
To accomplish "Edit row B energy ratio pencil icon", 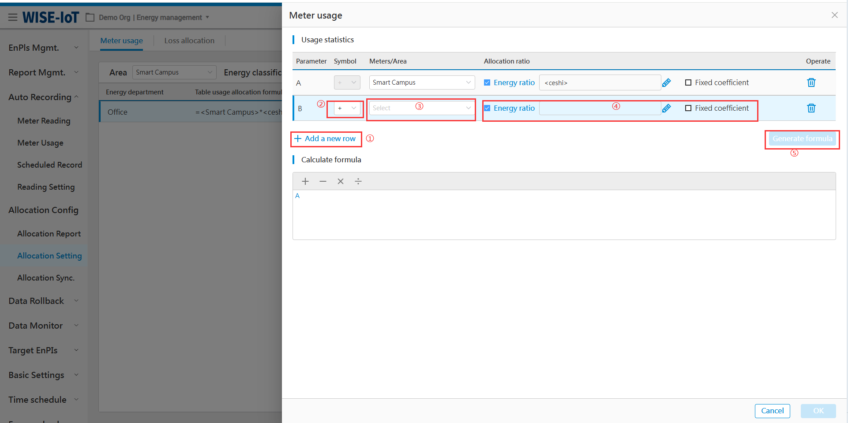I will pyautogui.click(x=666, y=108).
